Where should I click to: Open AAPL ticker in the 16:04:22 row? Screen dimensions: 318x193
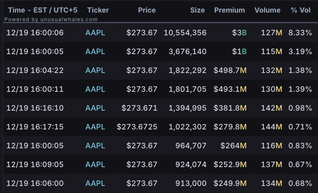[x=95, y=70]
